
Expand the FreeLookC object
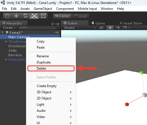(x=6, y=60)
